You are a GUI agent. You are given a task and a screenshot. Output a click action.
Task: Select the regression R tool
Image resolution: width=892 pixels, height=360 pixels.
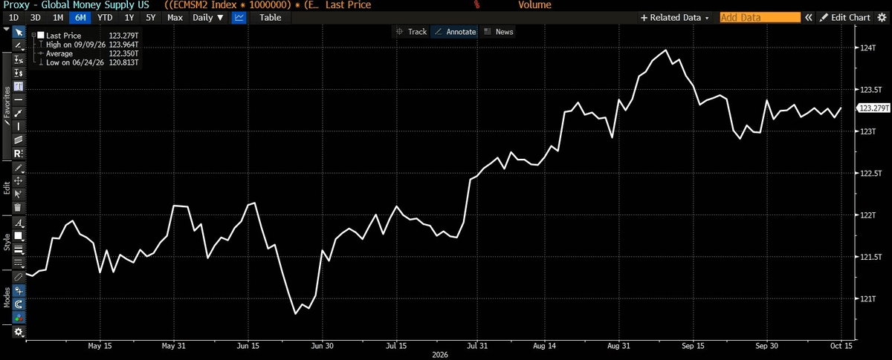19,153
